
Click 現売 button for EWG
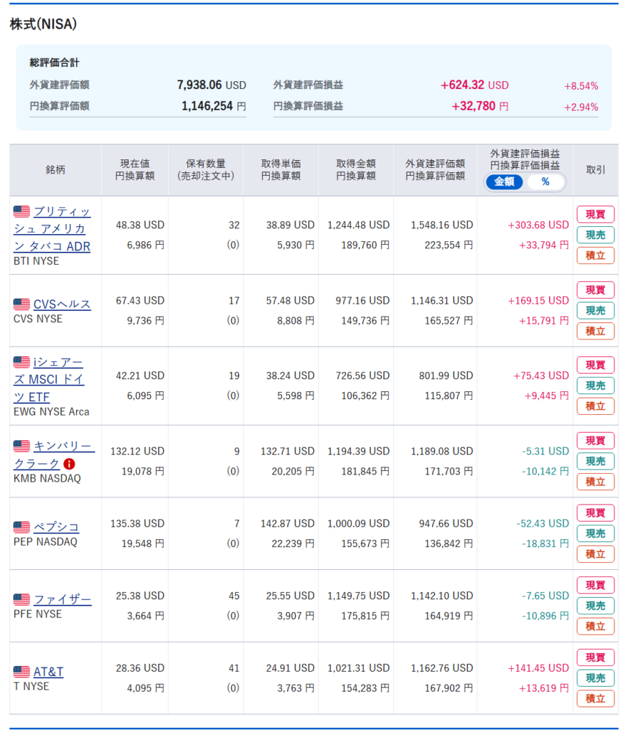click(x=595, y=385)
